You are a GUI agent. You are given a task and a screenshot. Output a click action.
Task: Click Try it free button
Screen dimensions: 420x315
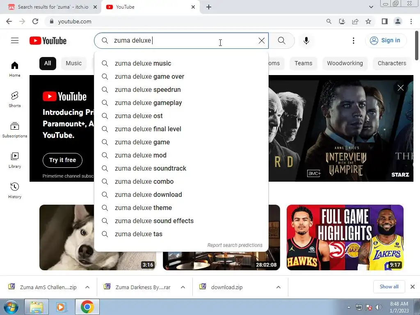tap(62, 160)
